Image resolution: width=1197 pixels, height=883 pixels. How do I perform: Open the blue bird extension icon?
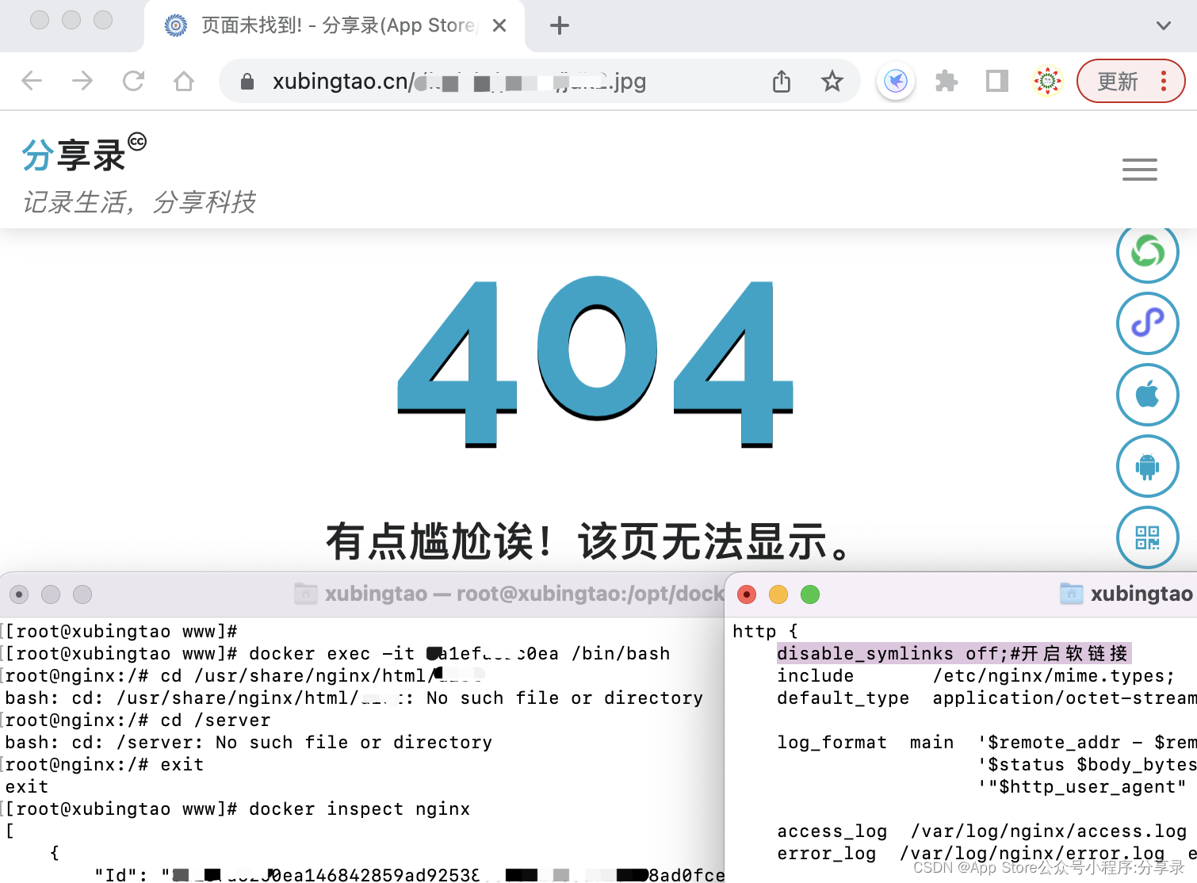[x=896, y=81]
